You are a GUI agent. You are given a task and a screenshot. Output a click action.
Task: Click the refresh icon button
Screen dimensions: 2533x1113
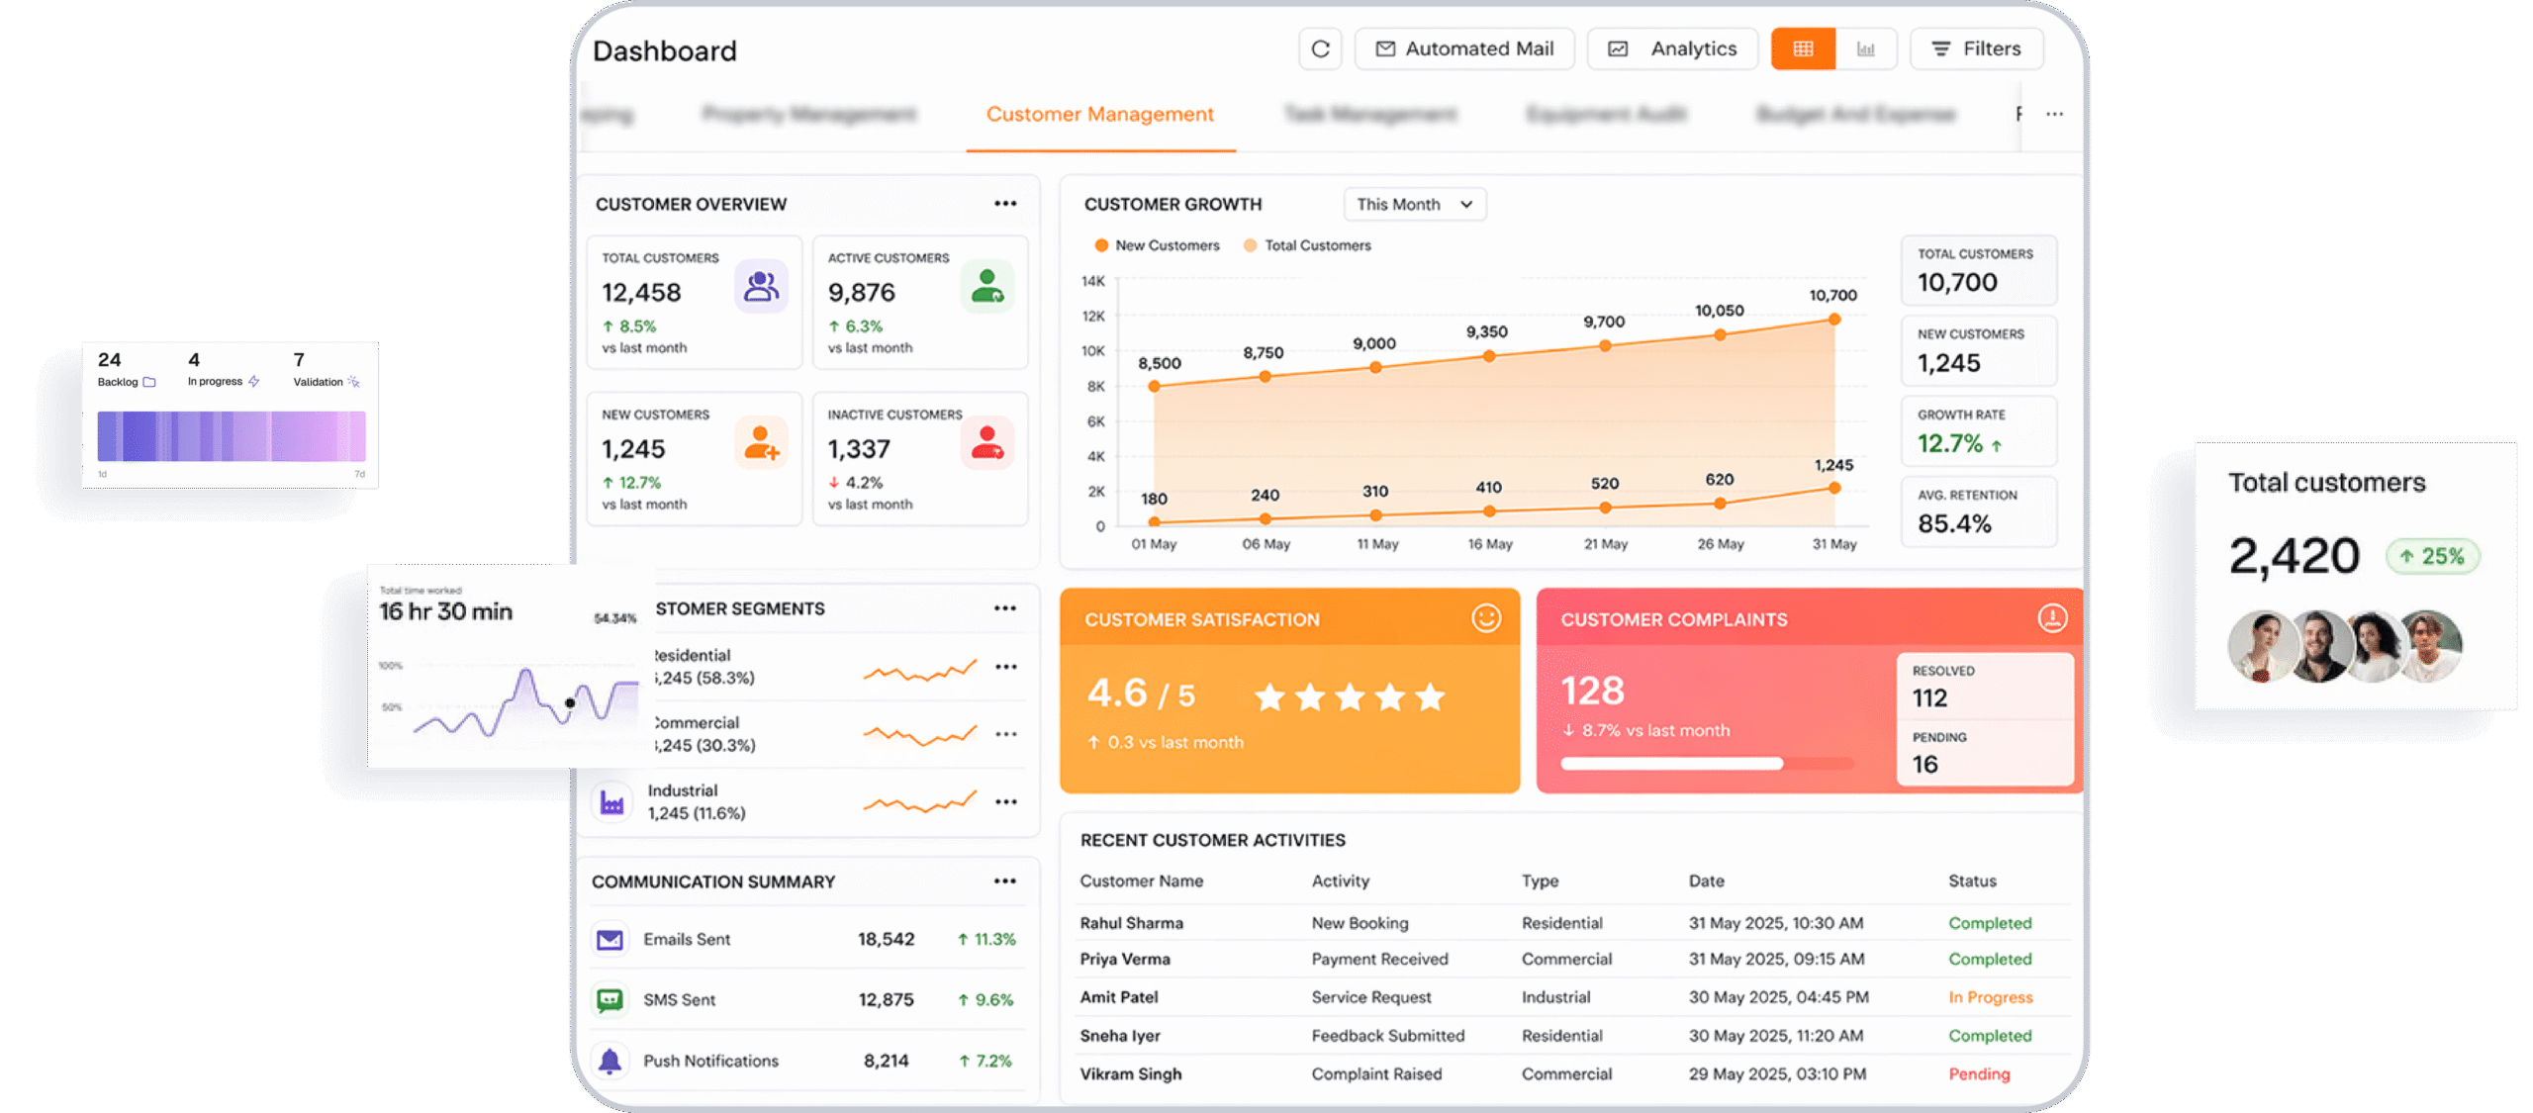coord(1319,48)
